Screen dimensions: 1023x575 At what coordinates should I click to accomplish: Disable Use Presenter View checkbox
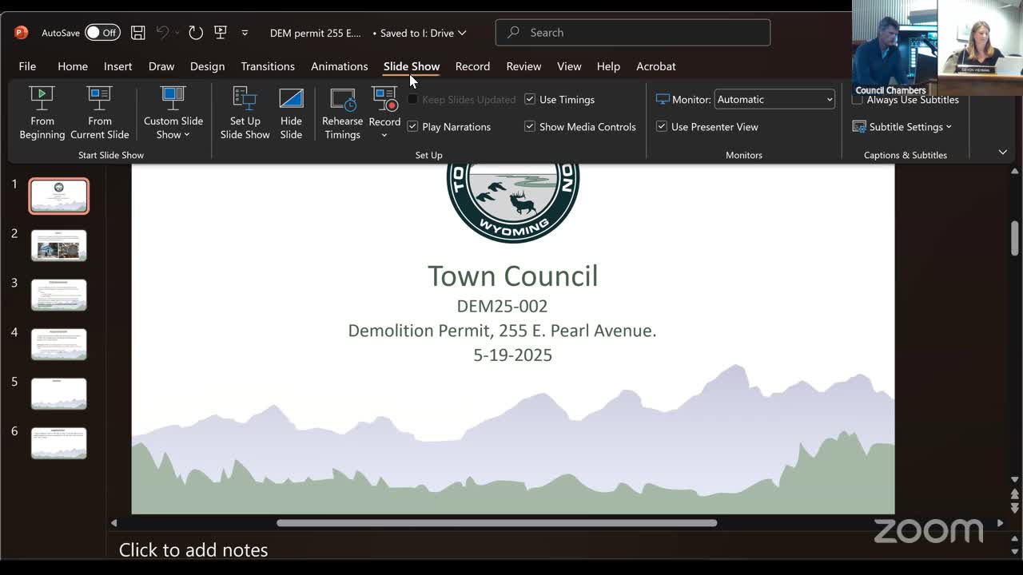[x=662, y=127]
